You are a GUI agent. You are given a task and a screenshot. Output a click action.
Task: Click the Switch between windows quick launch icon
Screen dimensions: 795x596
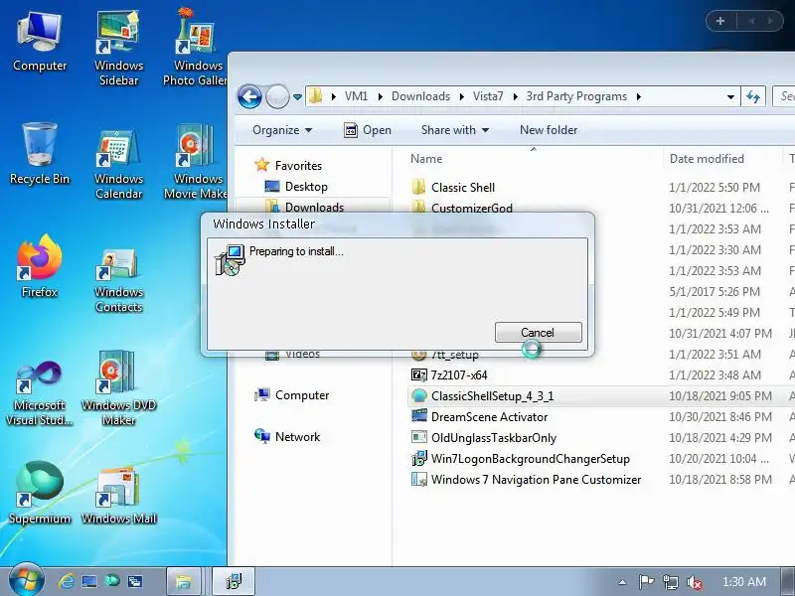(x=135, y=581)
